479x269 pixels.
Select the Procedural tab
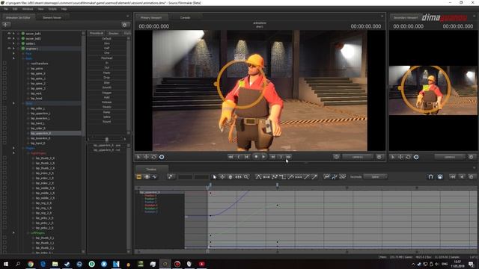97,33
